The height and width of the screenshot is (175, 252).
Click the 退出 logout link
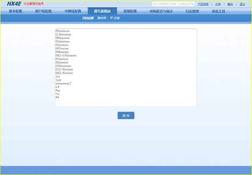242,4
